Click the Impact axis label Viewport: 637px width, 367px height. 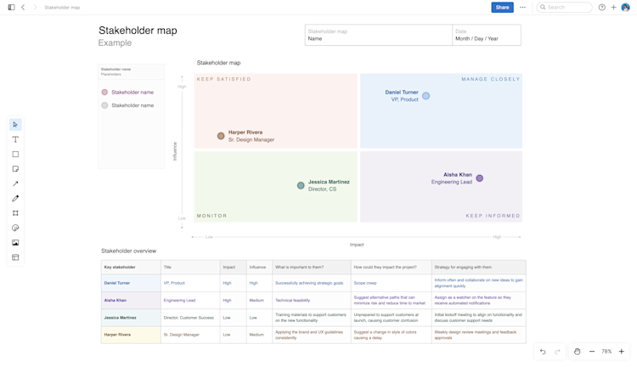pos(357,245)
